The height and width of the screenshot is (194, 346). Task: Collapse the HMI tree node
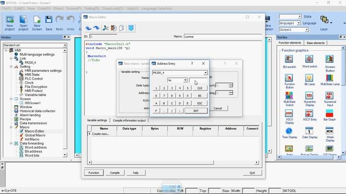pos(6,50)
